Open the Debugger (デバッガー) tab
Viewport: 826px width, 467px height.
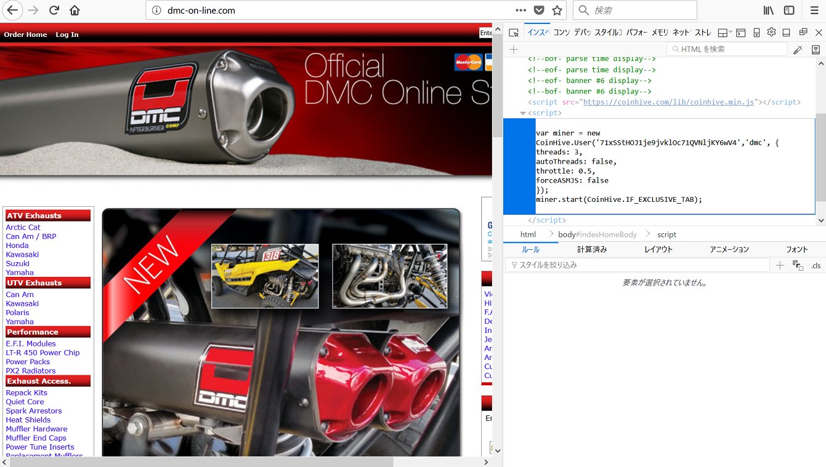(582, 33)
